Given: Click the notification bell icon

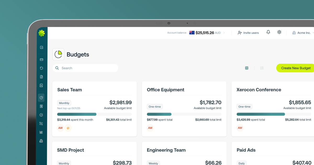Looking at the screenshot, I should pyautogui.click(x=268, y=32).
